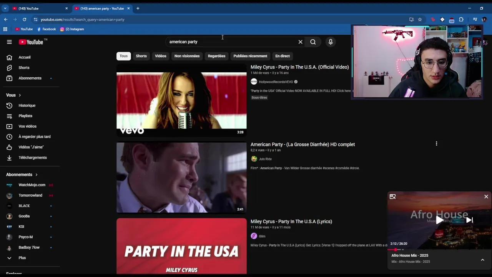Open the Chrome apps grid shortcut
The image size is (492, 277).
[5, 29]
